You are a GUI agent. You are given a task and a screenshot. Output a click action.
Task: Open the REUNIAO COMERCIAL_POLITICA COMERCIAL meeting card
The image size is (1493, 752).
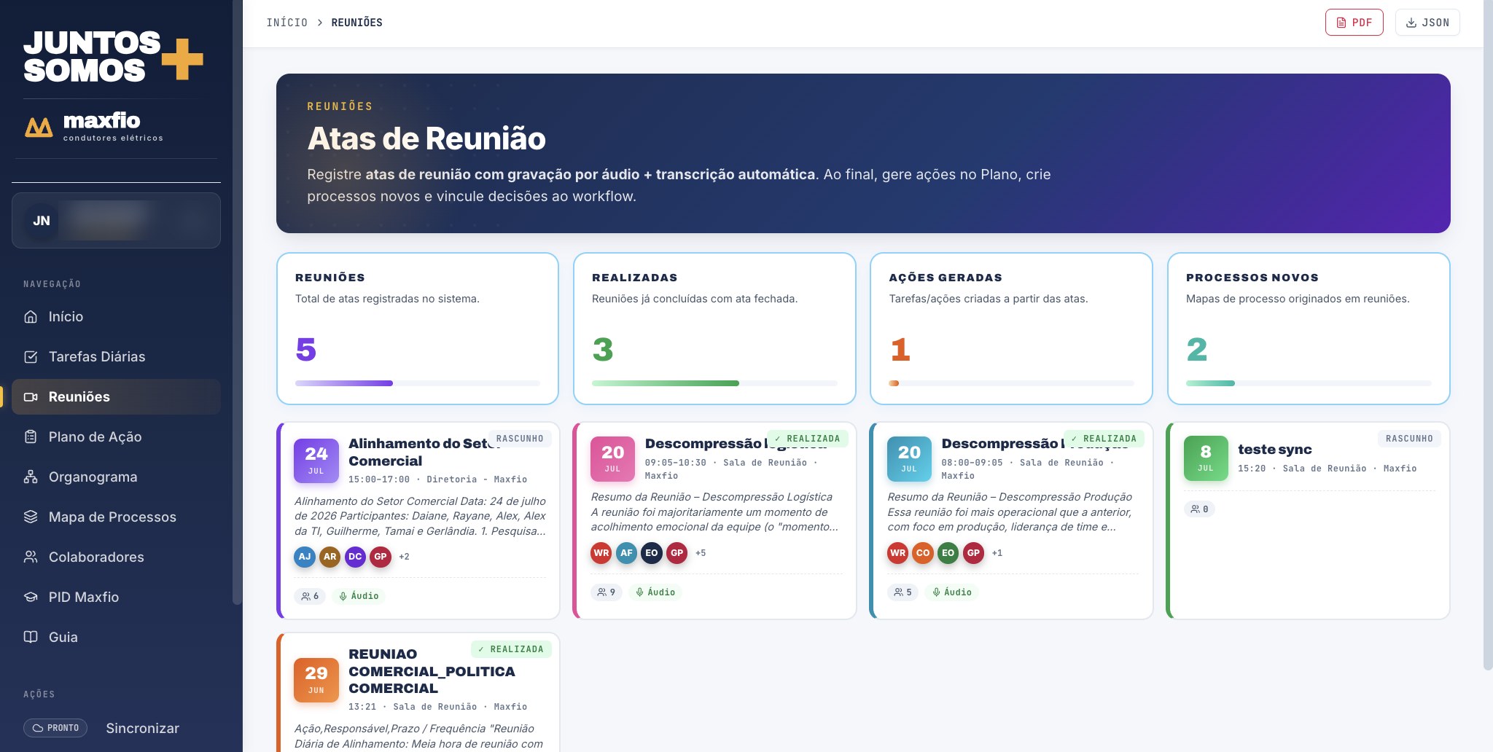tap(418, 692)
